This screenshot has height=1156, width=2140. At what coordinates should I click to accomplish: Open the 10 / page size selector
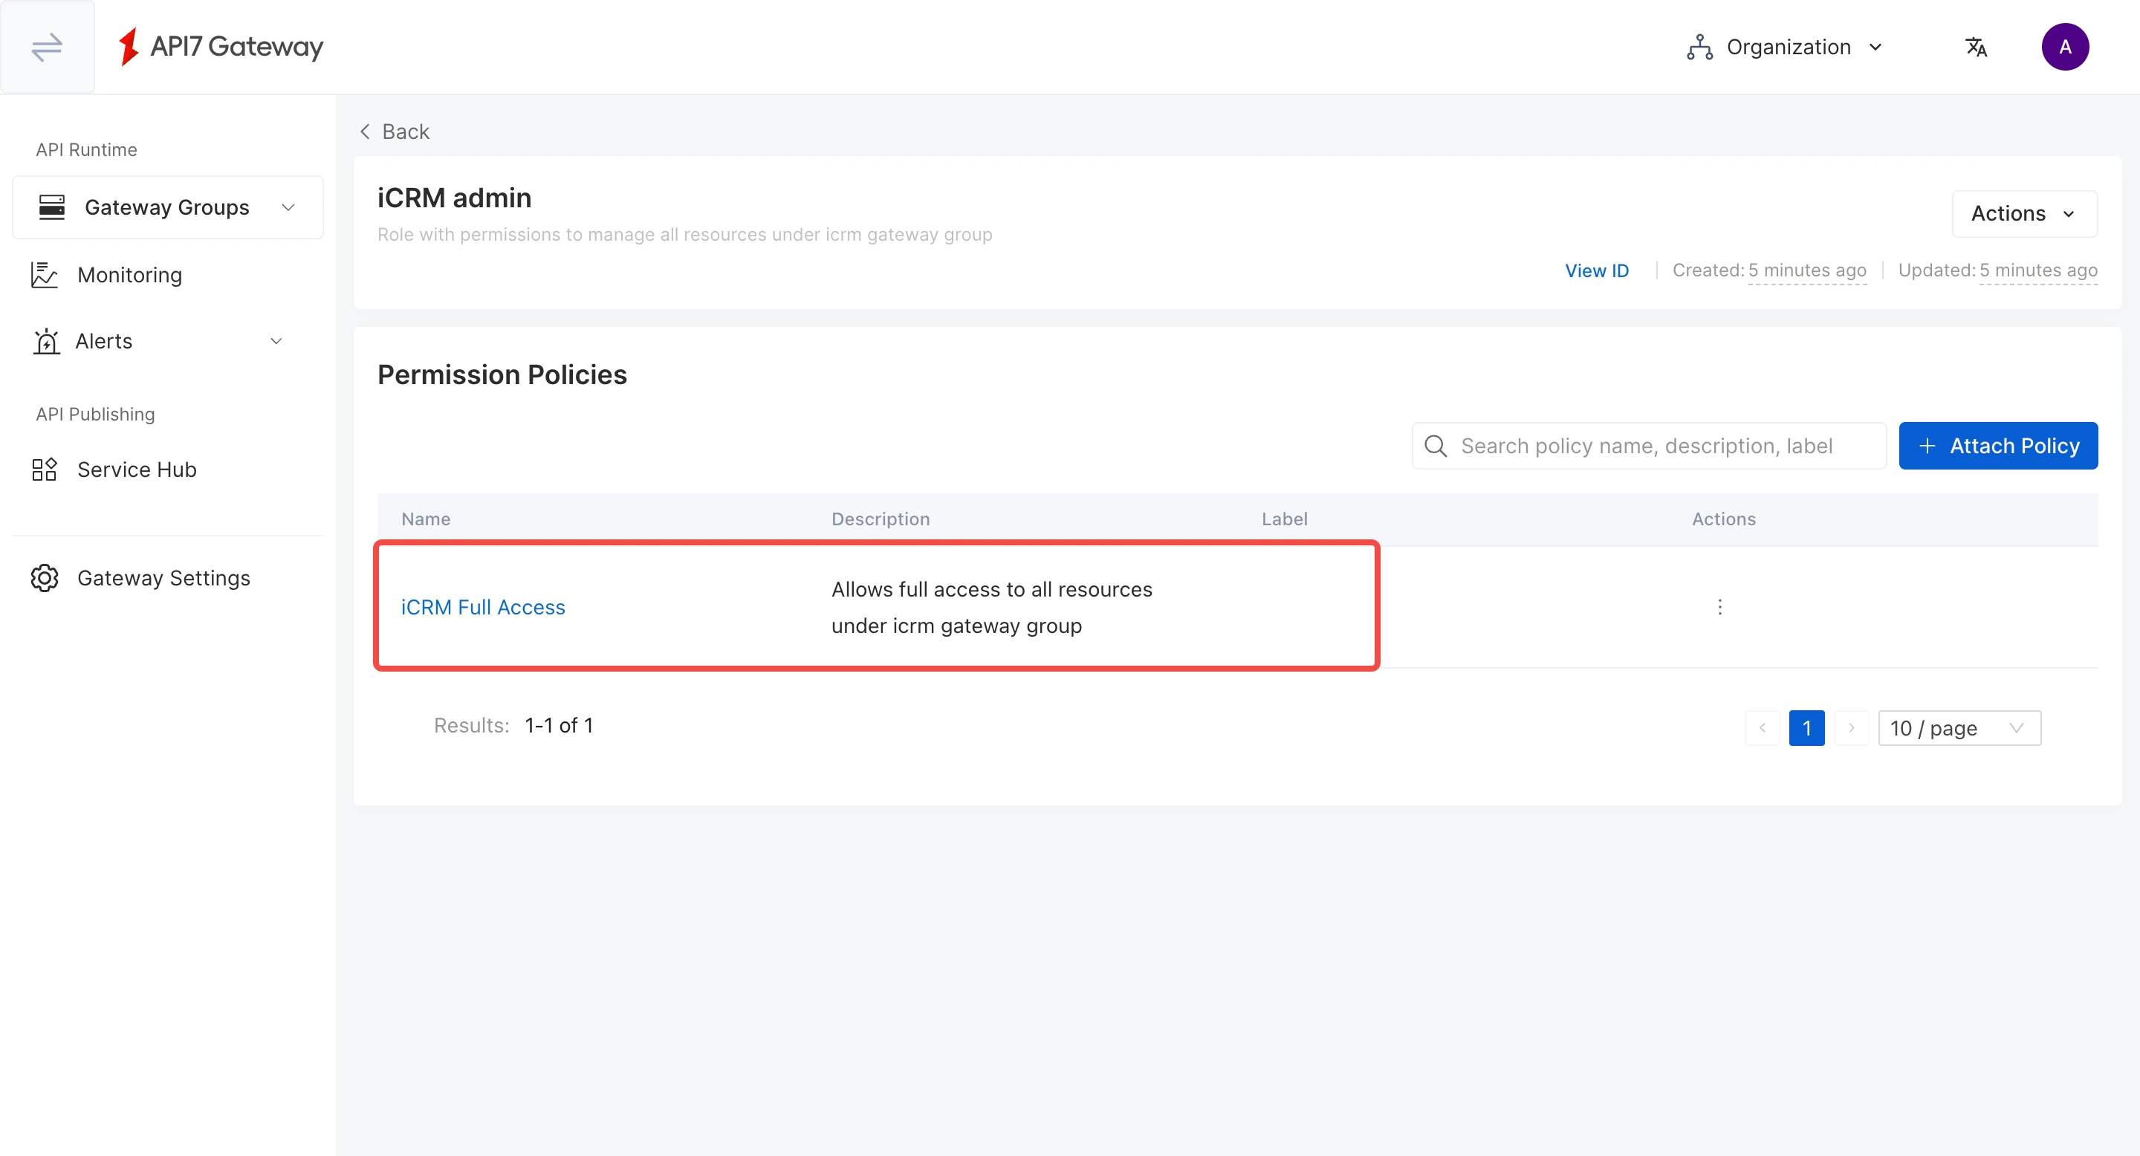[x=1959, y=728]
